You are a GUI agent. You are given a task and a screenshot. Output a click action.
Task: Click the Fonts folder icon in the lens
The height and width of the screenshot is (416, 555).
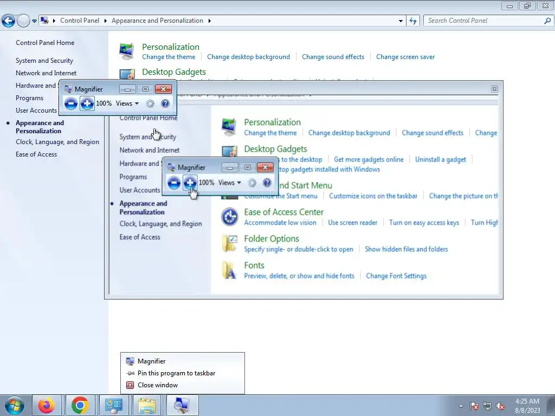click(x=229, y=270)
